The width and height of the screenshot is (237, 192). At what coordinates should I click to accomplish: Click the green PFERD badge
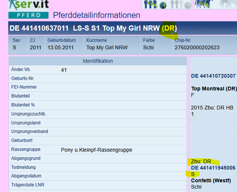[28, 15]
